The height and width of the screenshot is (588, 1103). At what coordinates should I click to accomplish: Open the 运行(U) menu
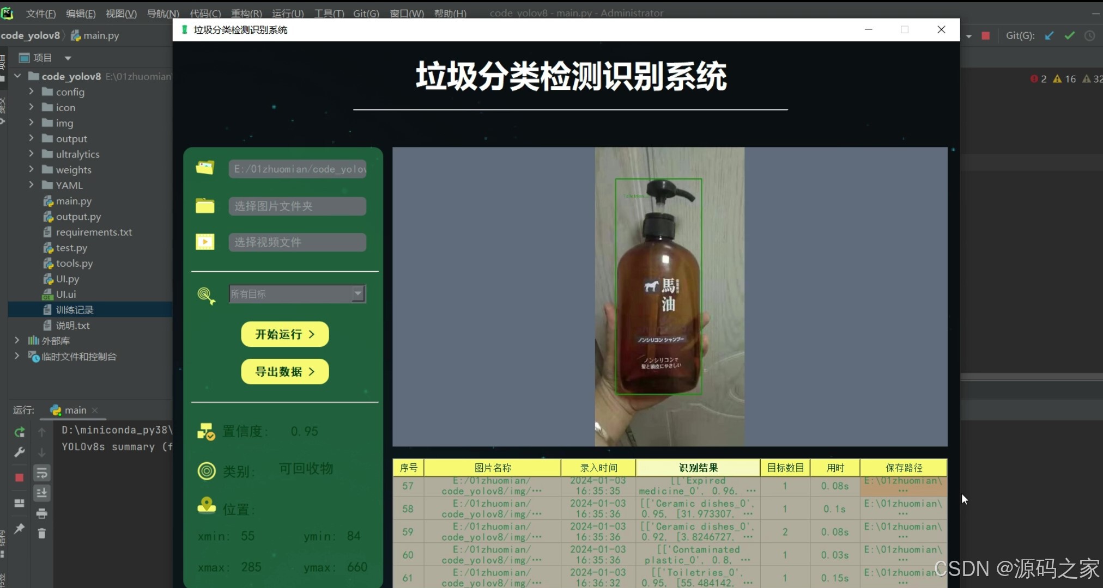coord(288,14)
